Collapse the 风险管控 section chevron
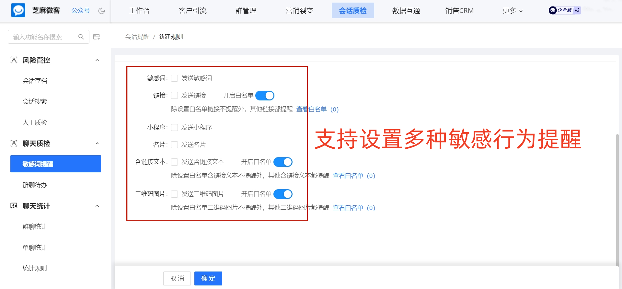This screenshot has width=622, height=289. 97,60
